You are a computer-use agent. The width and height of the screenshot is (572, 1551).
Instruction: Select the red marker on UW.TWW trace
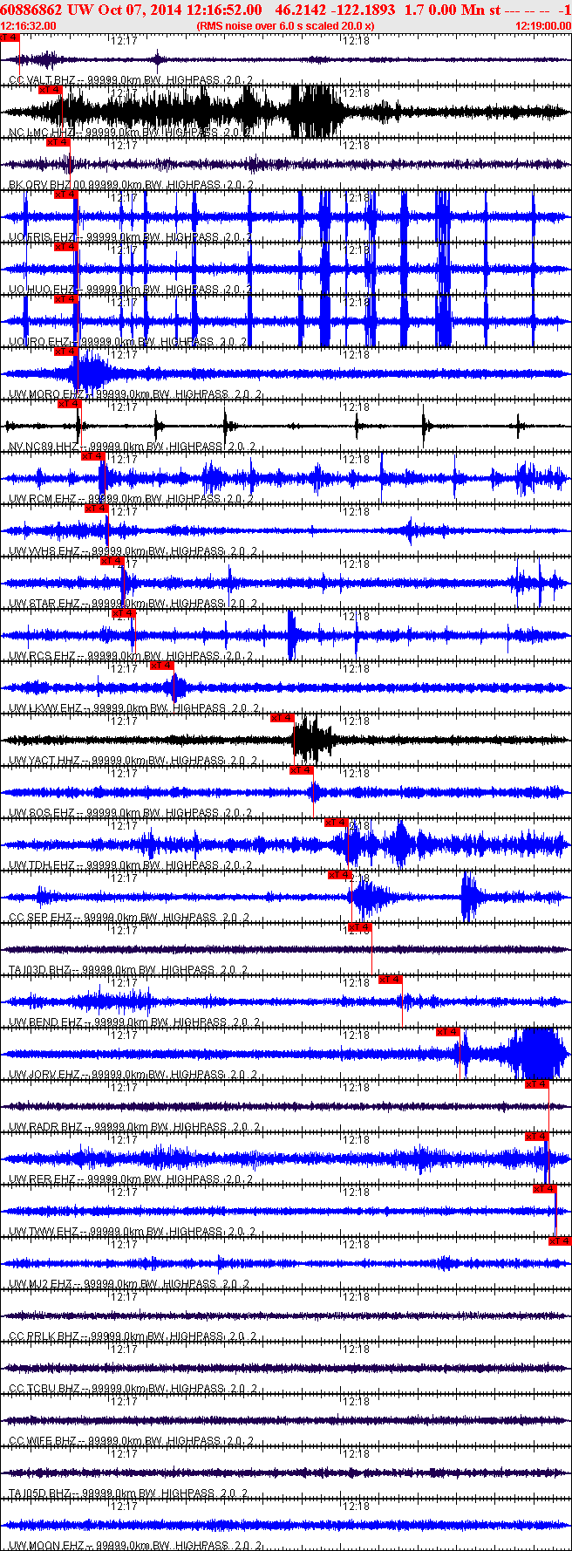click(x=544, y=1189)
